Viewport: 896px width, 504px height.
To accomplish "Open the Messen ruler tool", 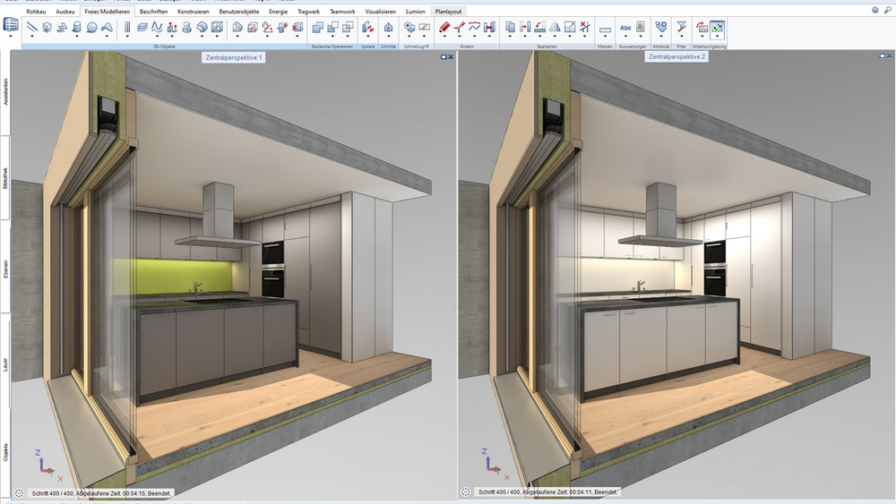I will click(x=605, y=29).
